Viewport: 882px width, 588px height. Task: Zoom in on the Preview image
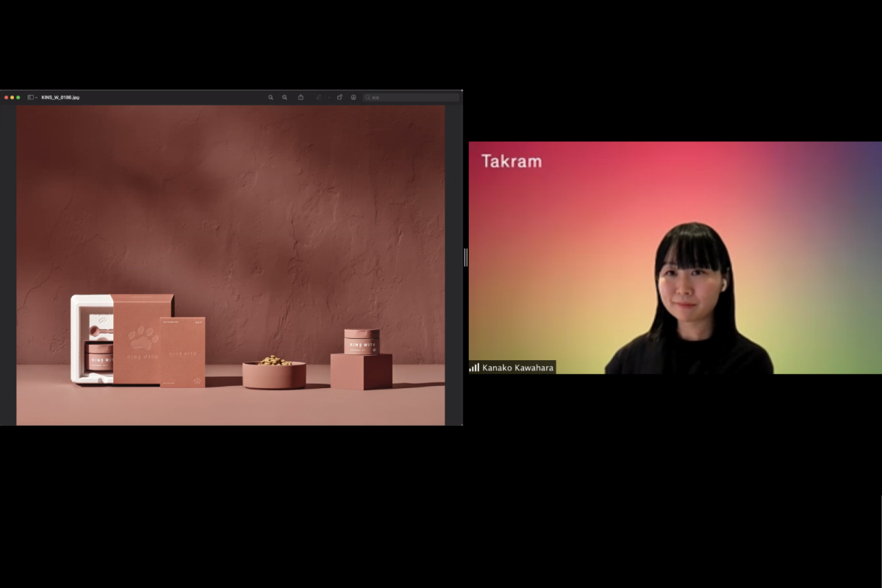pyautogui.click(x=284, y=97)
